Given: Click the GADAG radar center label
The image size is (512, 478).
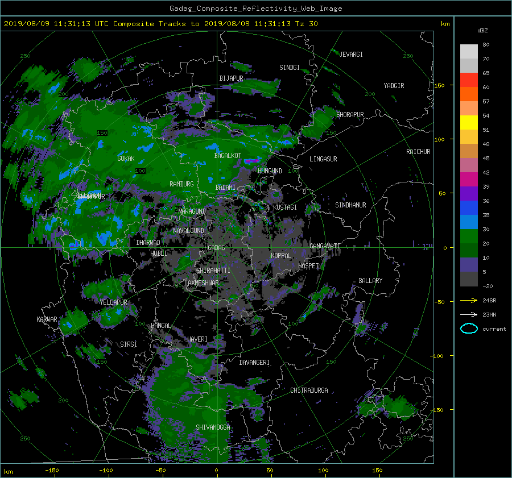Looking at the screenshot, I should point(216,248).
